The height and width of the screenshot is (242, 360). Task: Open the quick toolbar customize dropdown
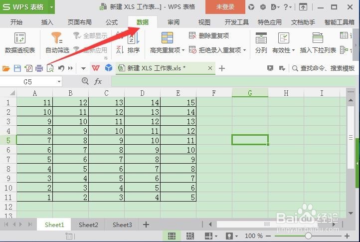click(83, 68)
